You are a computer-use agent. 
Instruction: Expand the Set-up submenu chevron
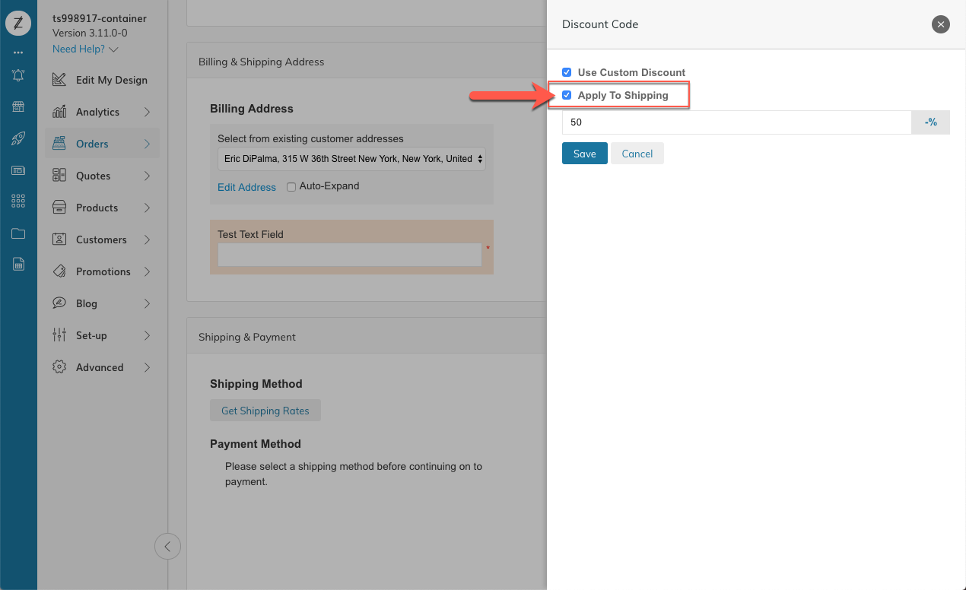pyautogui.click(x=147, y=335)
